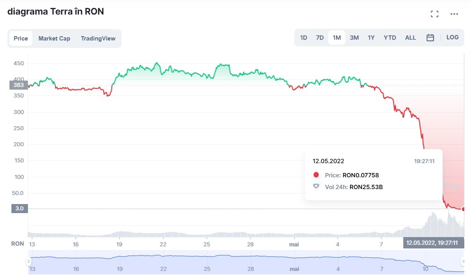This screenshot has width=471, height=276.
Task: Click the tooltip price RON0.07758
Action: (361, 175)
